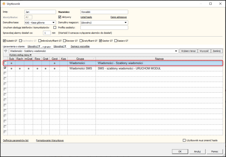Click the Wybierz teraz button
This screenshot has width=226, height=157.
[x=188, y=51]
